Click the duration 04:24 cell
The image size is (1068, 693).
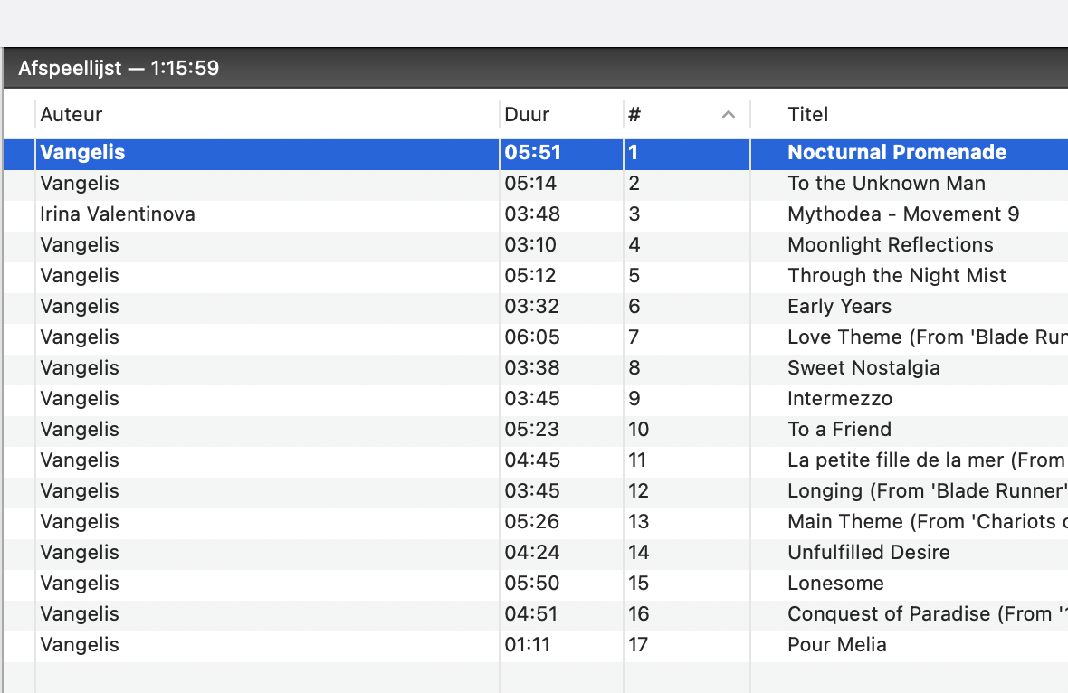point(532,552)
